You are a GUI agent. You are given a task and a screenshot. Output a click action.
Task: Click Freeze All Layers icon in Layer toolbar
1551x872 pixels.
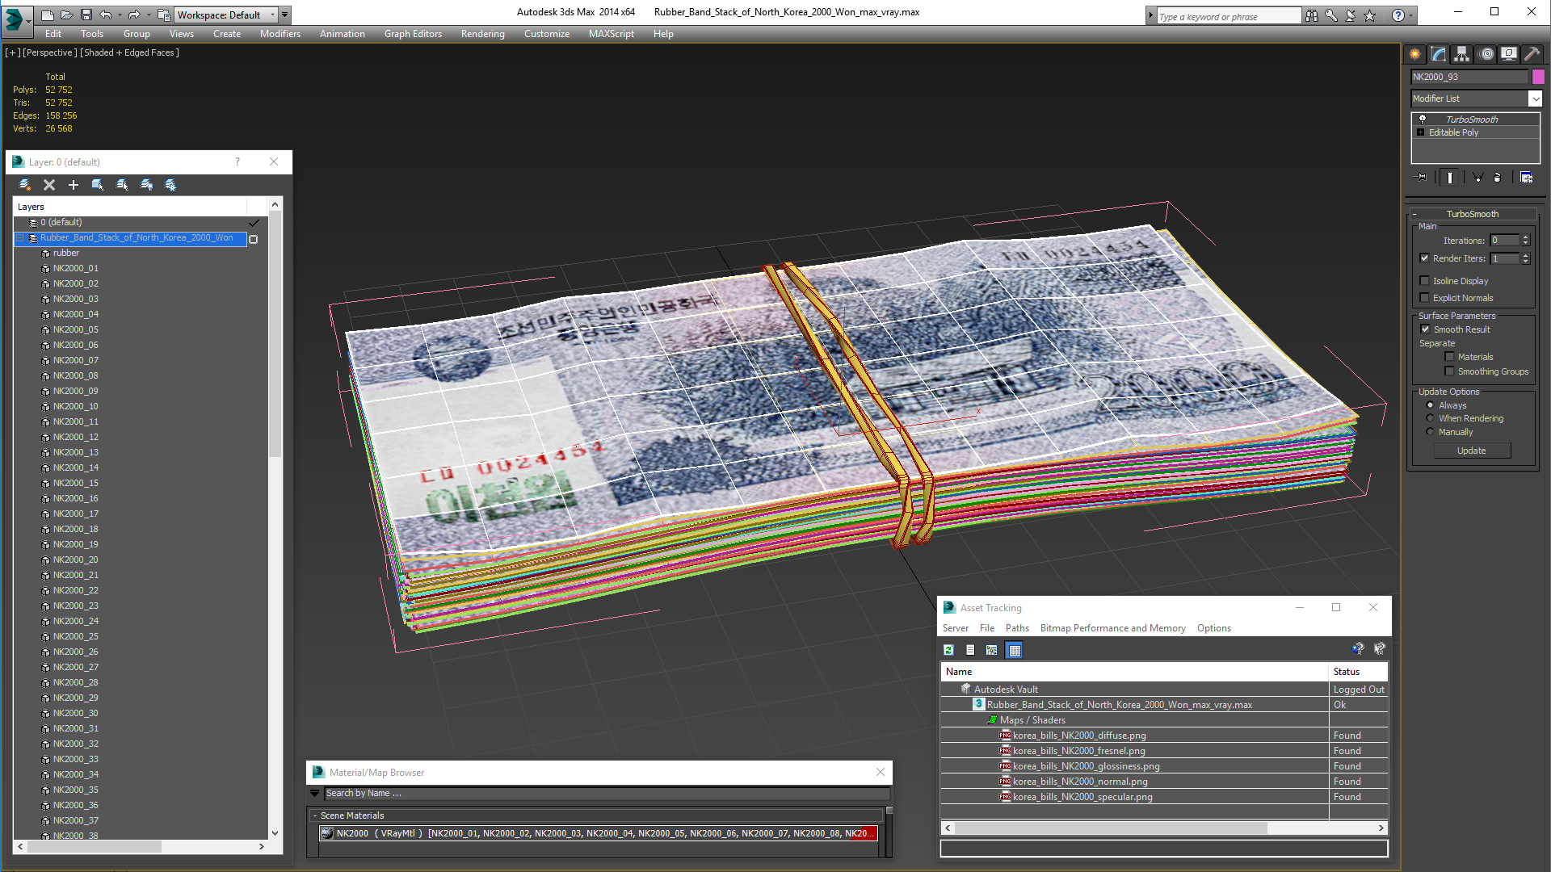(170, 185)
